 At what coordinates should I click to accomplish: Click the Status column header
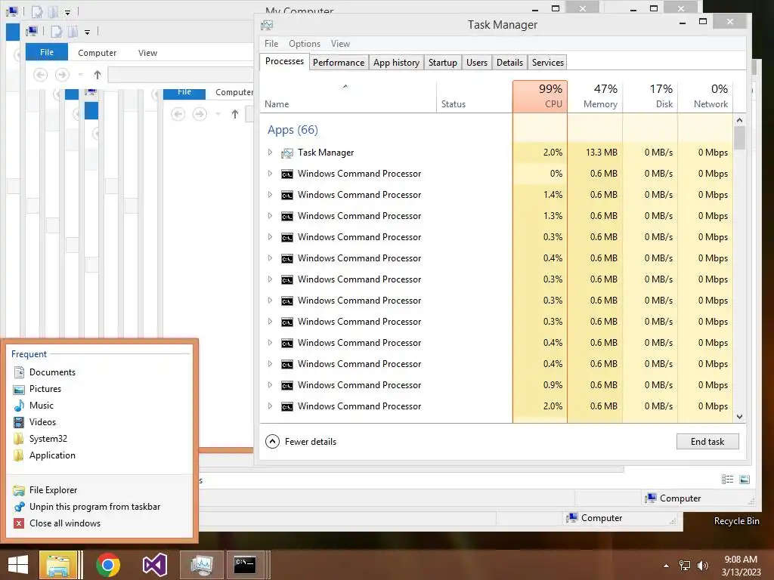[x=475, y=97]
